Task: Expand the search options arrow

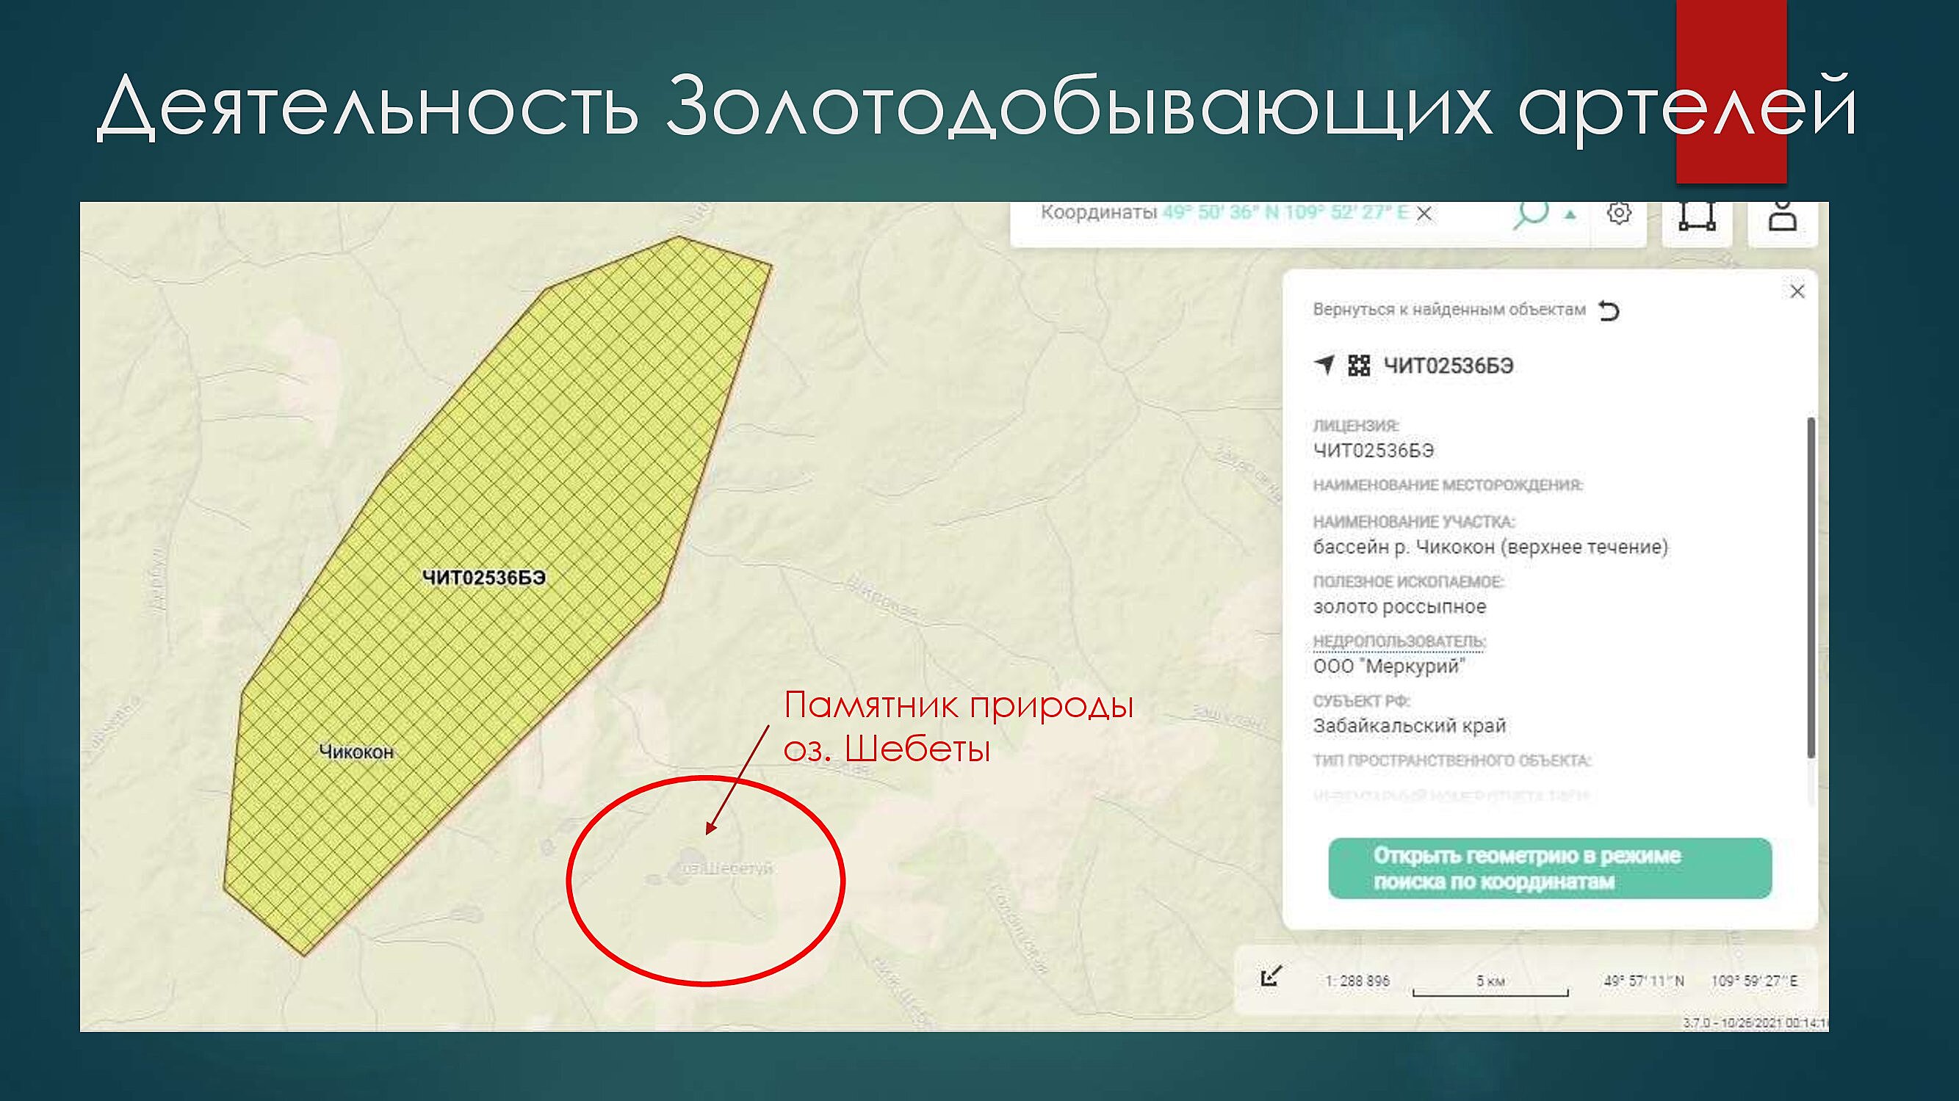Action: pos(1570,215)
